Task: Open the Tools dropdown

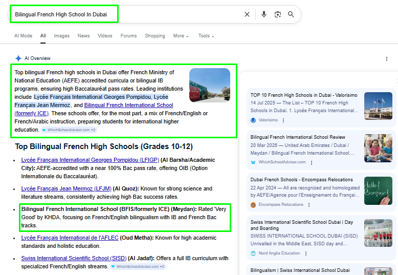Action: coord(206,36)
